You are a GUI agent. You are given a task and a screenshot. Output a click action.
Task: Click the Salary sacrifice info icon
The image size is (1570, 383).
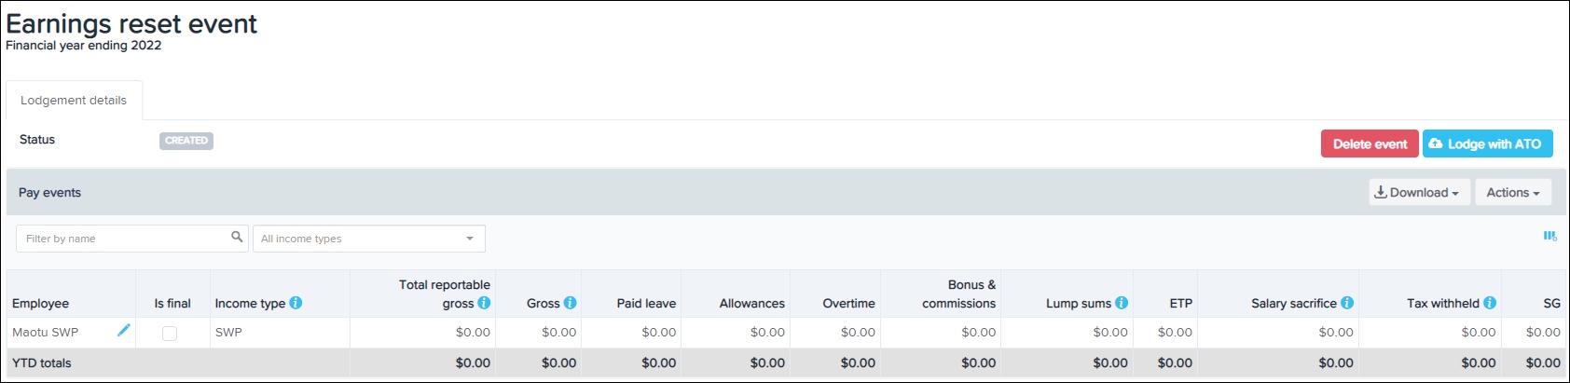pyautogui.click(x=1347, y=303)
